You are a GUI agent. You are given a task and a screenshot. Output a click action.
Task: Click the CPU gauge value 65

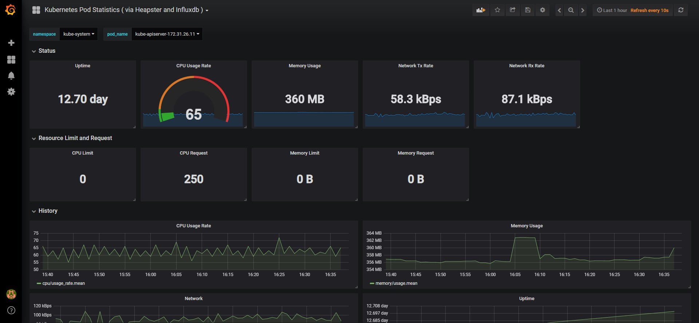coord(194,115)
